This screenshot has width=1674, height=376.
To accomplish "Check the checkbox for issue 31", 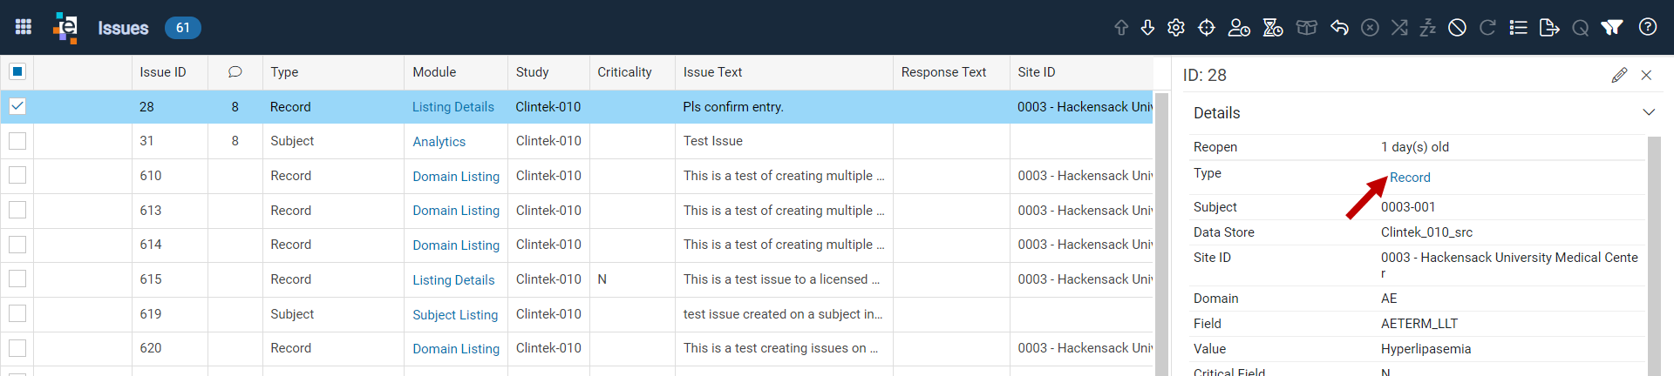I will (17, 141).
